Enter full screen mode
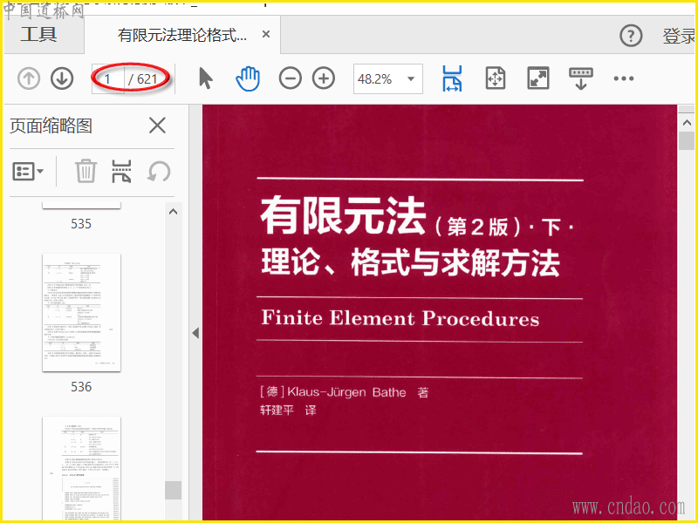Image resolution: width=698 pixels, height=523 pixels. [x=538, y=78]
